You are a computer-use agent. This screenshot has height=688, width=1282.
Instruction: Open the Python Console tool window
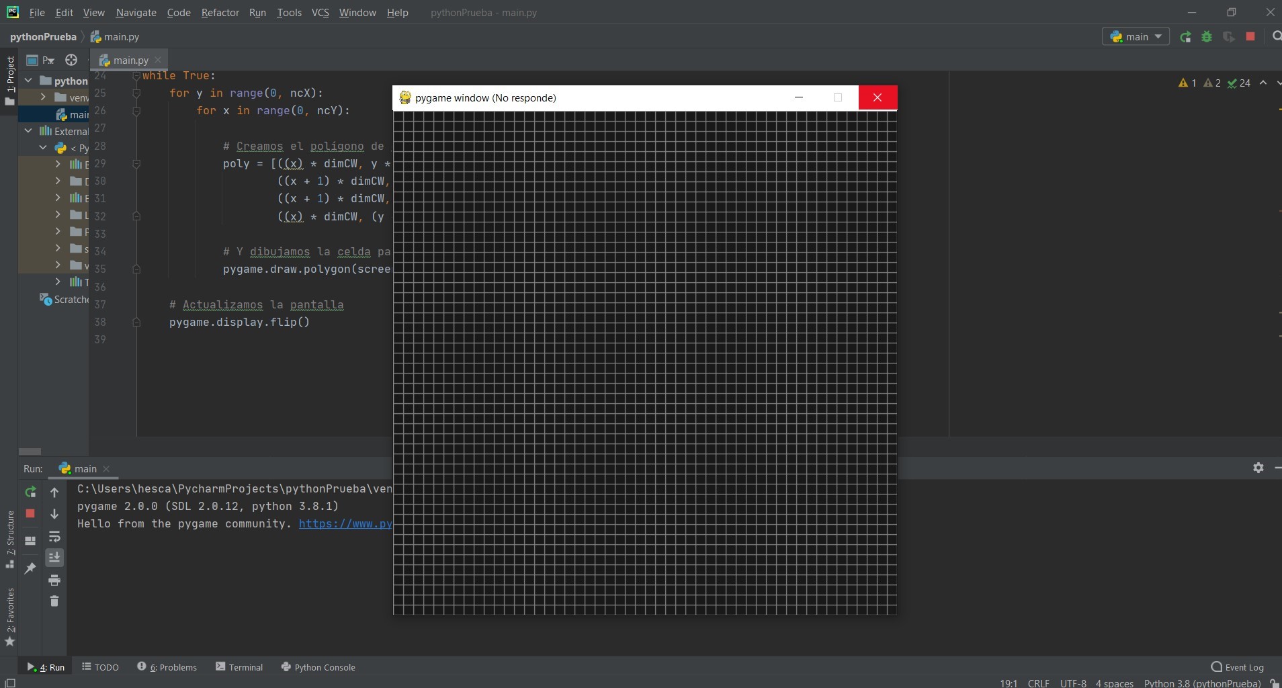point(325,667)
